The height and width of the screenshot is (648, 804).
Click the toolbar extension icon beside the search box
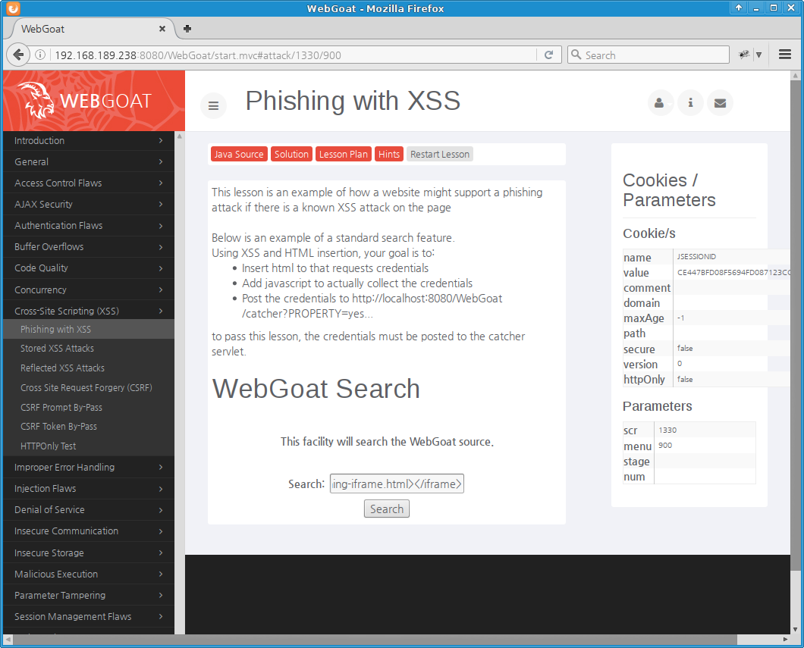pyautogui.click(x=743, y=55)
